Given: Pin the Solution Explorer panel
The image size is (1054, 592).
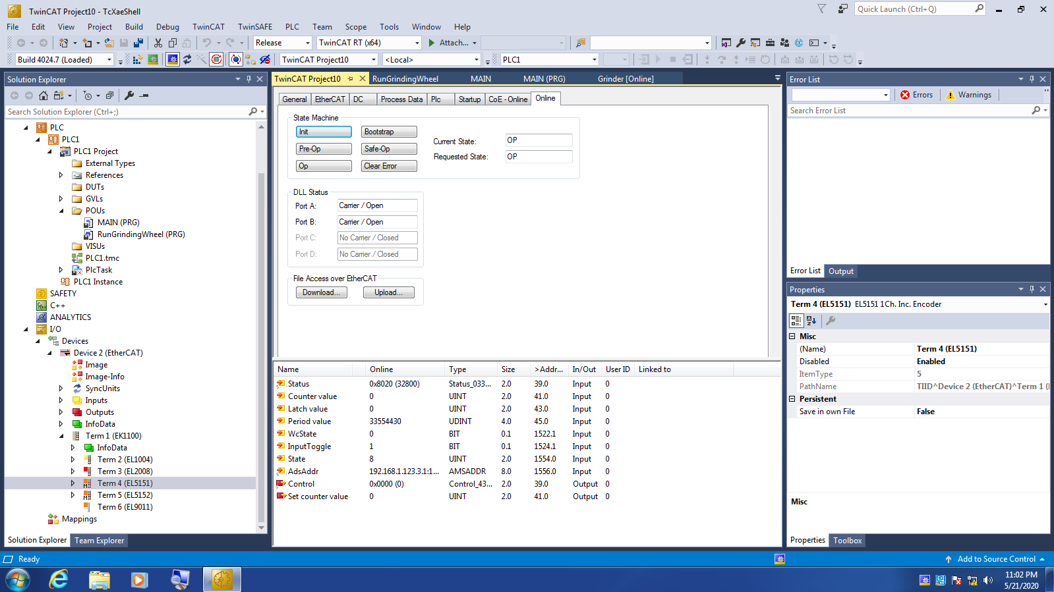Looking at the screenshot, I should click(x=249, y=79).
